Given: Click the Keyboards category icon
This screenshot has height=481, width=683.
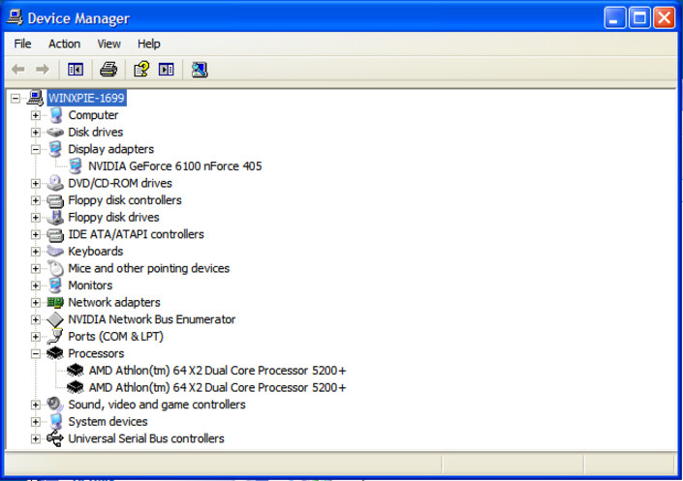Looking at the screenshot, I should 55,252.
